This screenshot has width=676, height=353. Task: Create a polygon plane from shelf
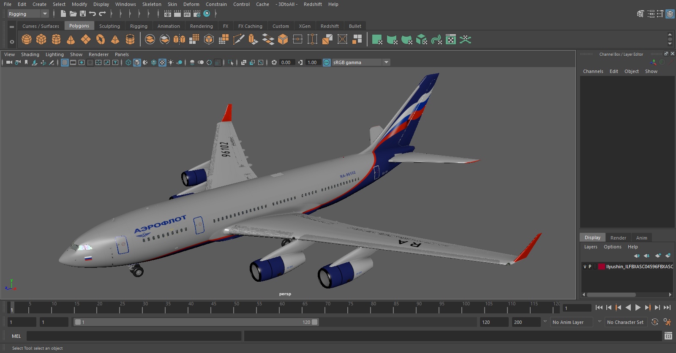point(86,40)
